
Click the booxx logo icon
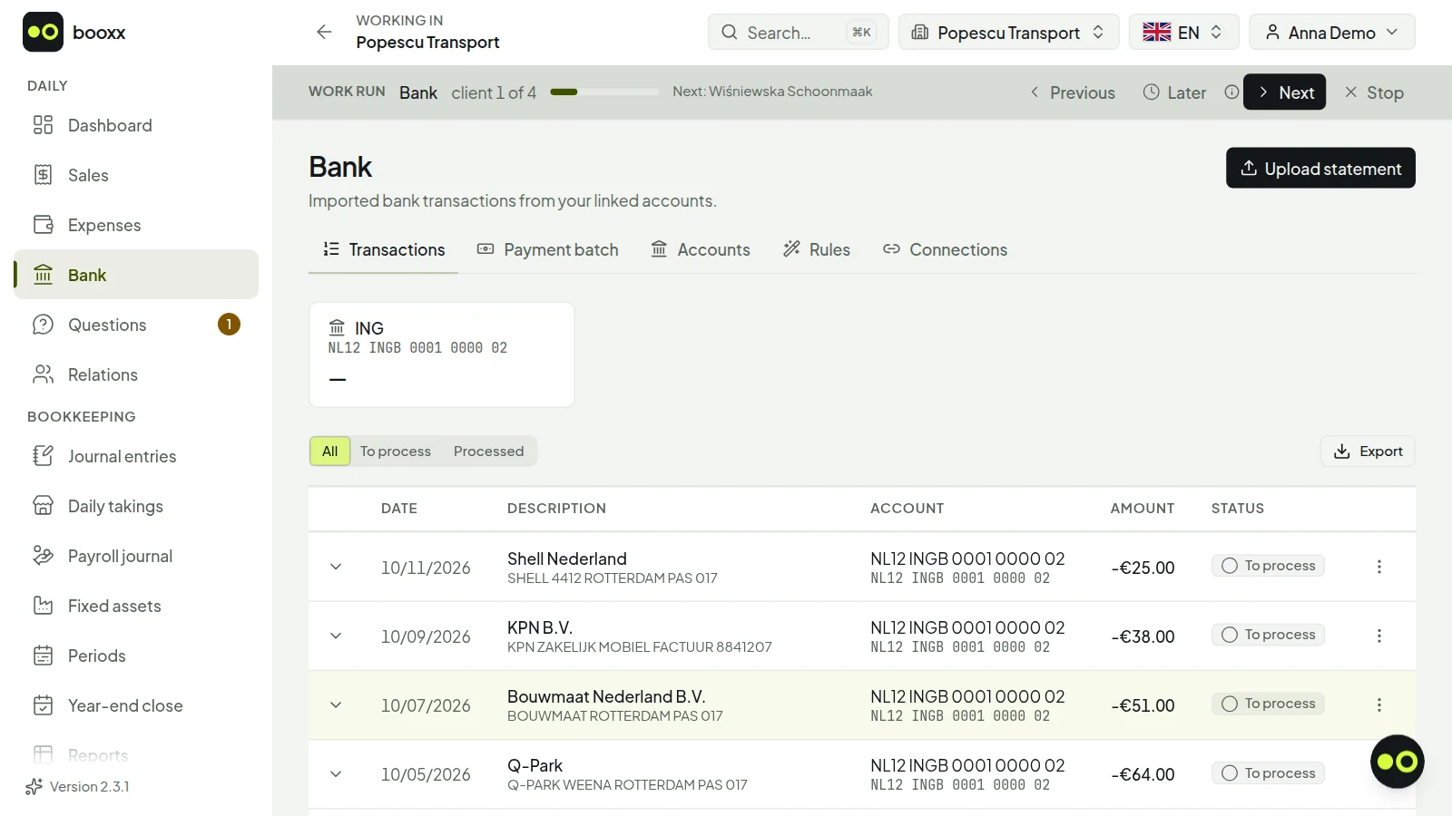tap(43, 32)
